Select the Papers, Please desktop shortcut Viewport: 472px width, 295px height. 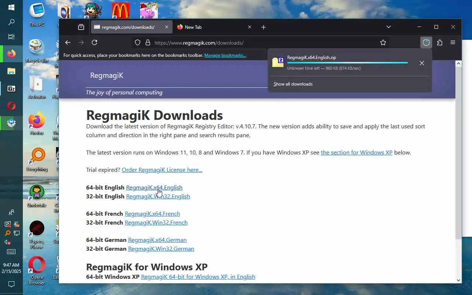click(37, 235)
